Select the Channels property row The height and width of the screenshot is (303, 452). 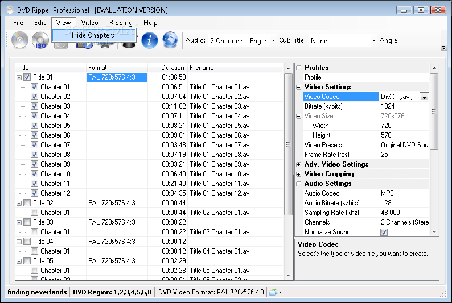pos(366,222)
